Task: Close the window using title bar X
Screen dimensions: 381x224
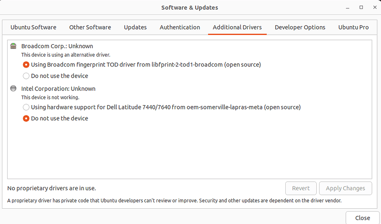Action: [373, 8]
